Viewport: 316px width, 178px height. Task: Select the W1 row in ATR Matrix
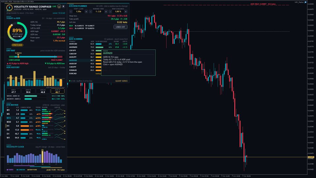[x=36, y=138]
